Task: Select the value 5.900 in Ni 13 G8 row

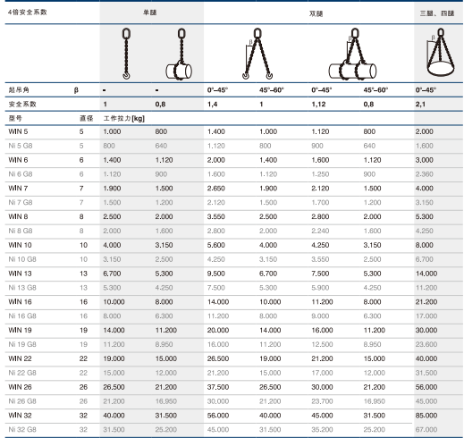Action: point(320,288)
